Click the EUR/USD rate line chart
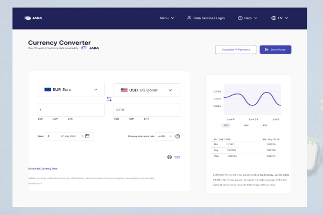The width and height of the screenshot is (323, 215). pos(252,99)
